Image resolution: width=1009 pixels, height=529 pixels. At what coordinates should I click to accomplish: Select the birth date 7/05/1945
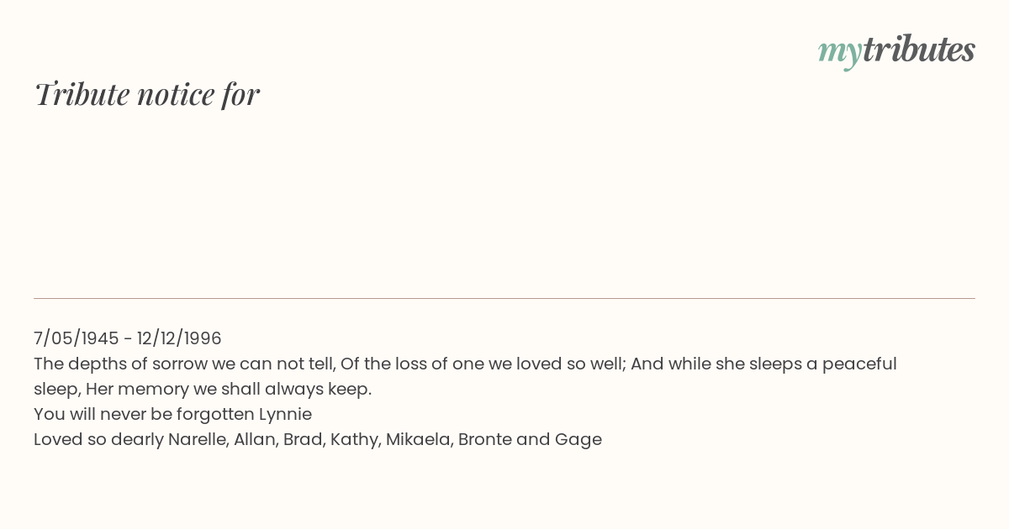[x=77, y=338]
